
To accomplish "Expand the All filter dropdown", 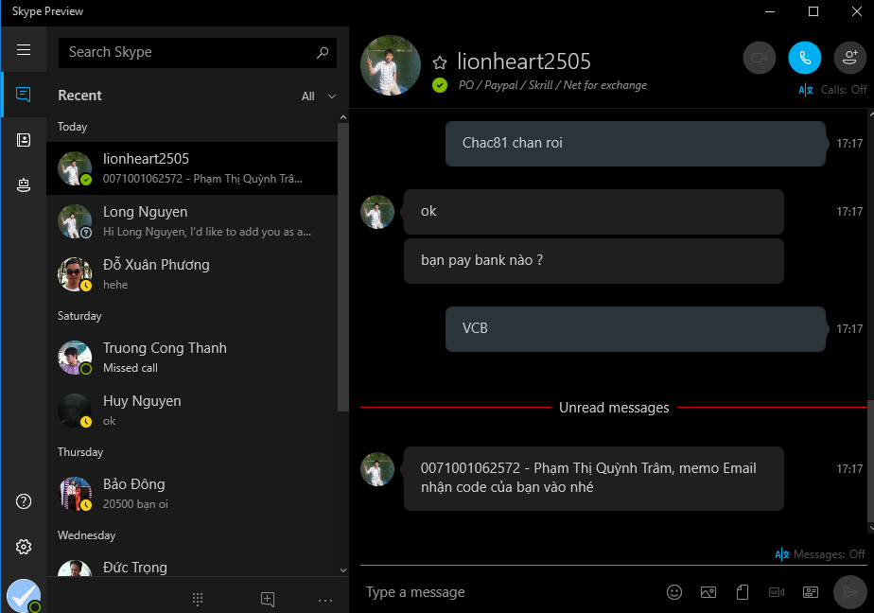I will coord(319,96).
